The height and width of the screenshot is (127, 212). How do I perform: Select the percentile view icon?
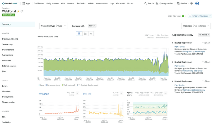[x=91, y=33]
